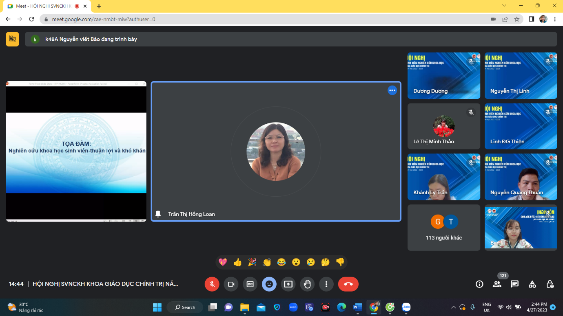Image resolution: width=563 pixels, height=316 pixels.
Task: Send the laughing face reaction
Action: pyautogui.click(x=281, y=262)
